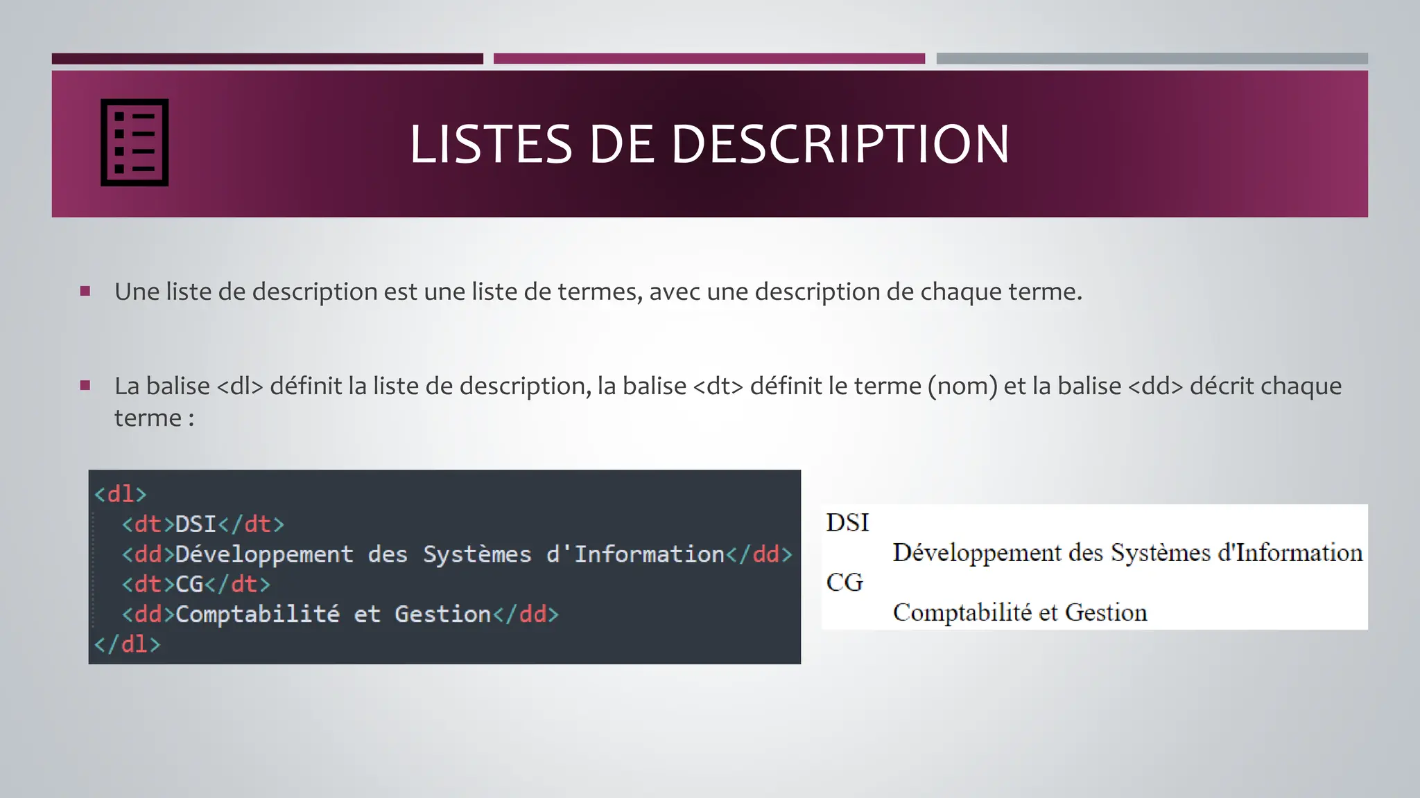
Task: Click the <dt>DSI</dt> code line
Action: click(203, 524)
